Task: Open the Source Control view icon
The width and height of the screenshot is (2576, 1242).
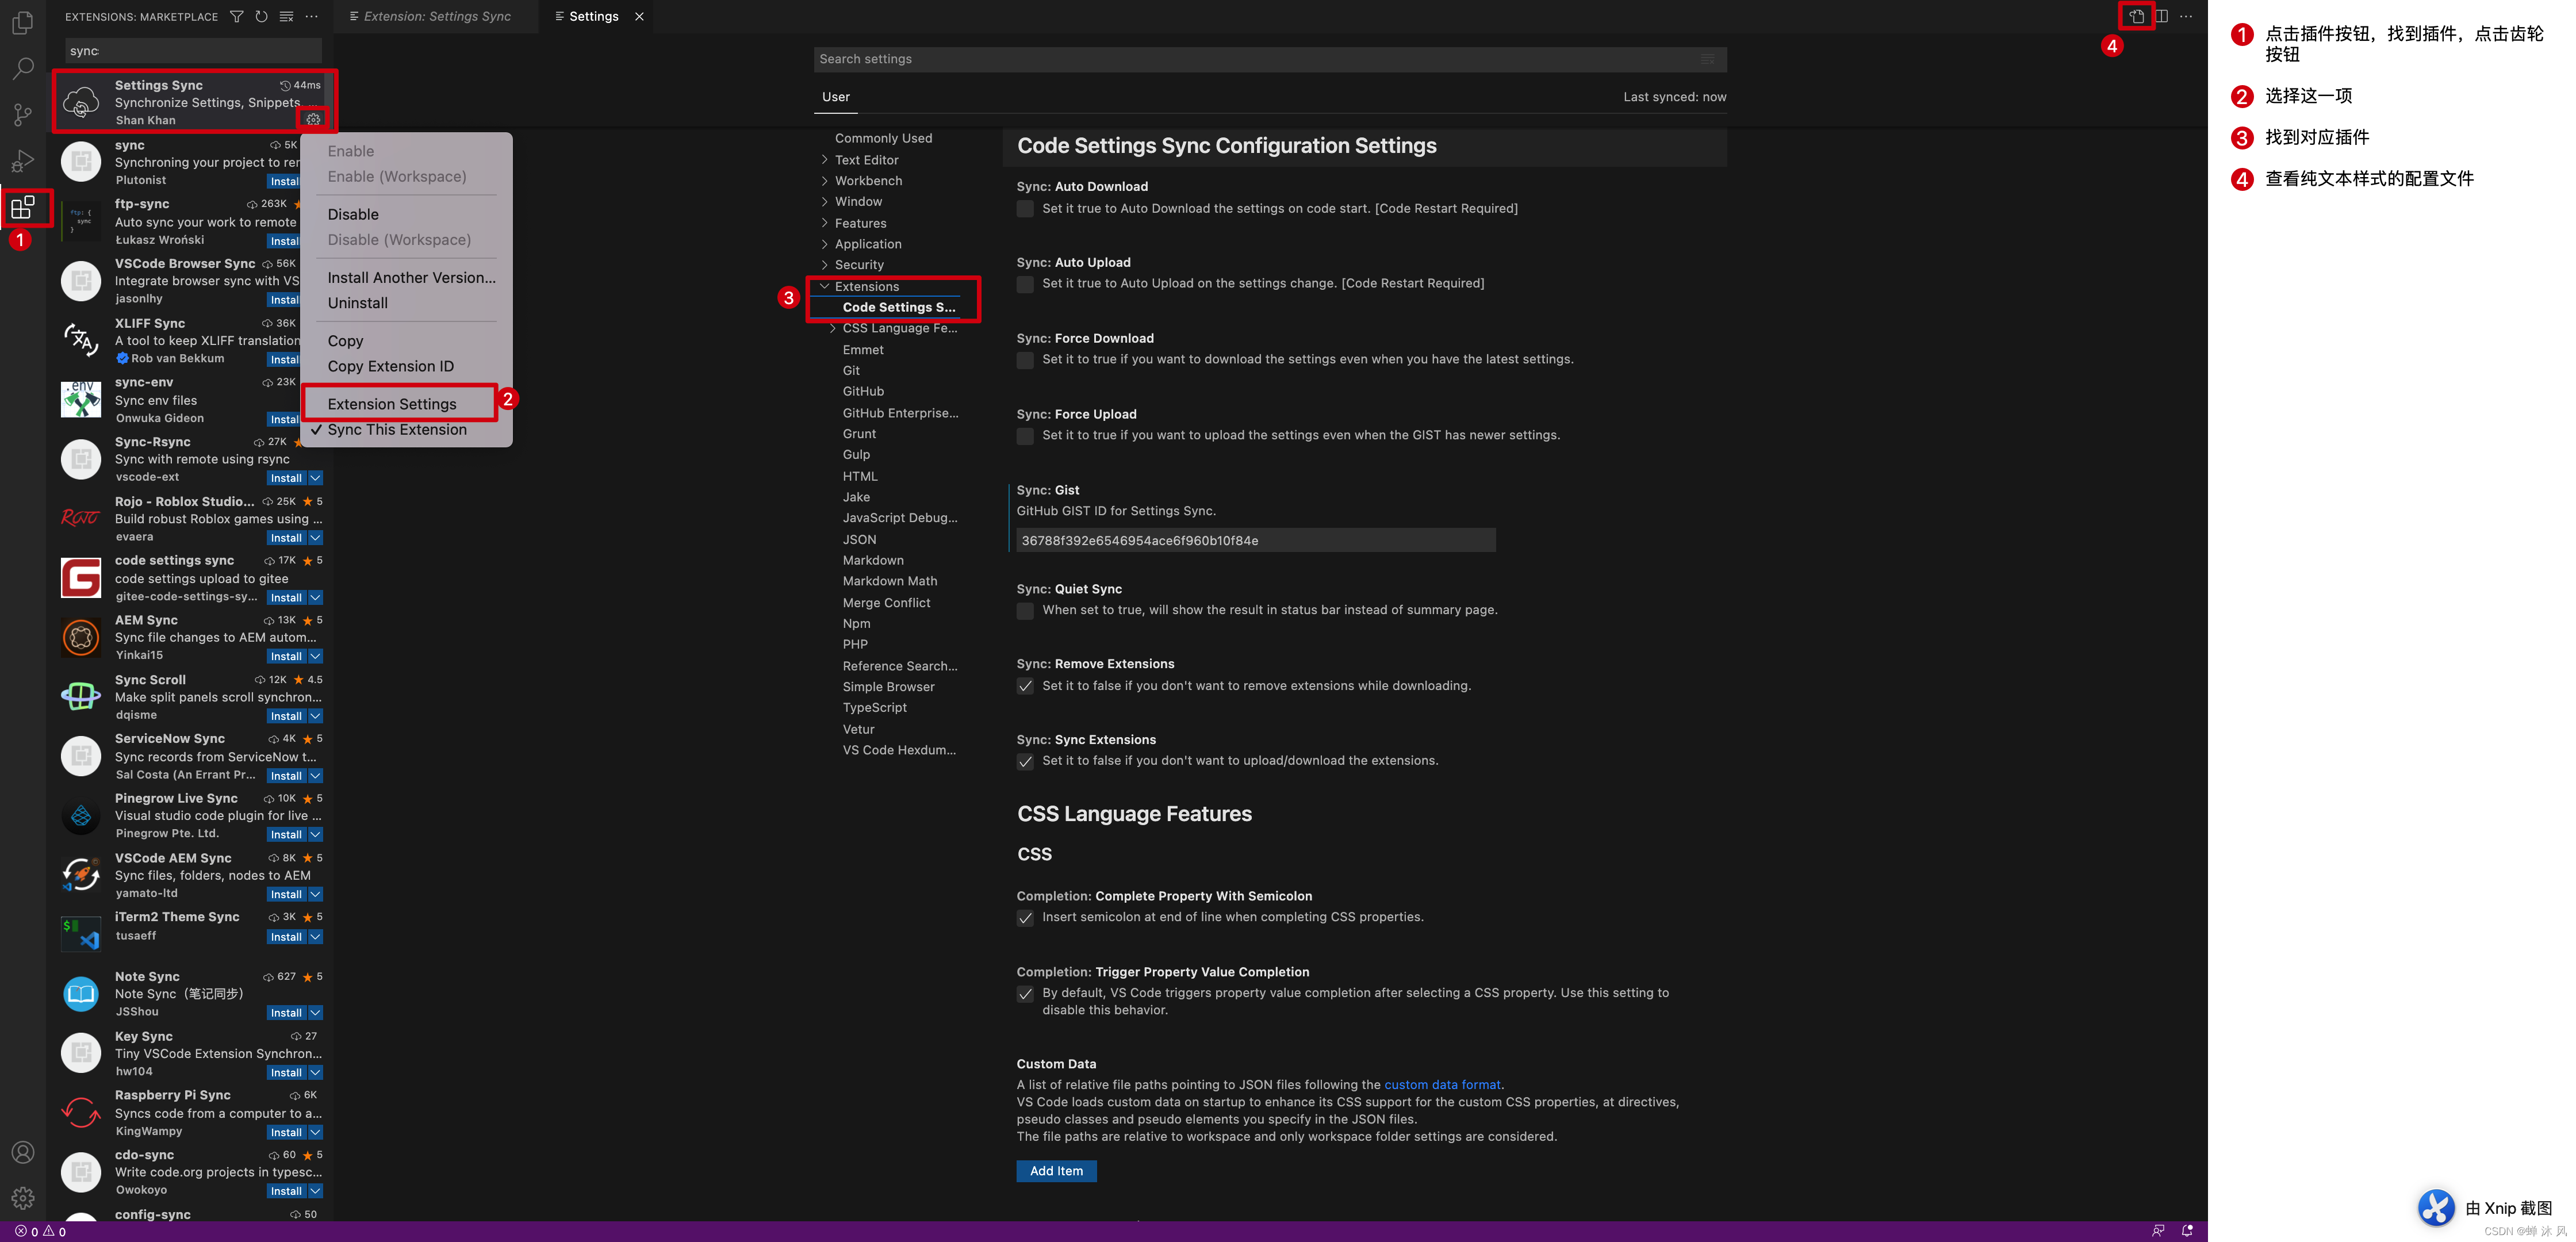Action: point(22,114)
